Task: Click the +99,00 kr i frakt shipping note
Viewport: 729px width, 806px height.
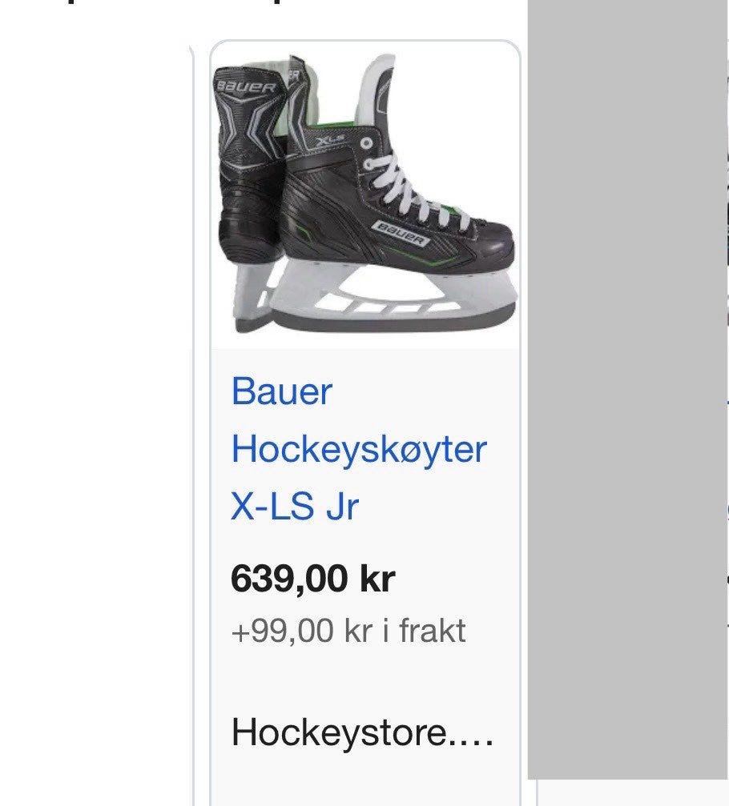Action: pos(348,631)
